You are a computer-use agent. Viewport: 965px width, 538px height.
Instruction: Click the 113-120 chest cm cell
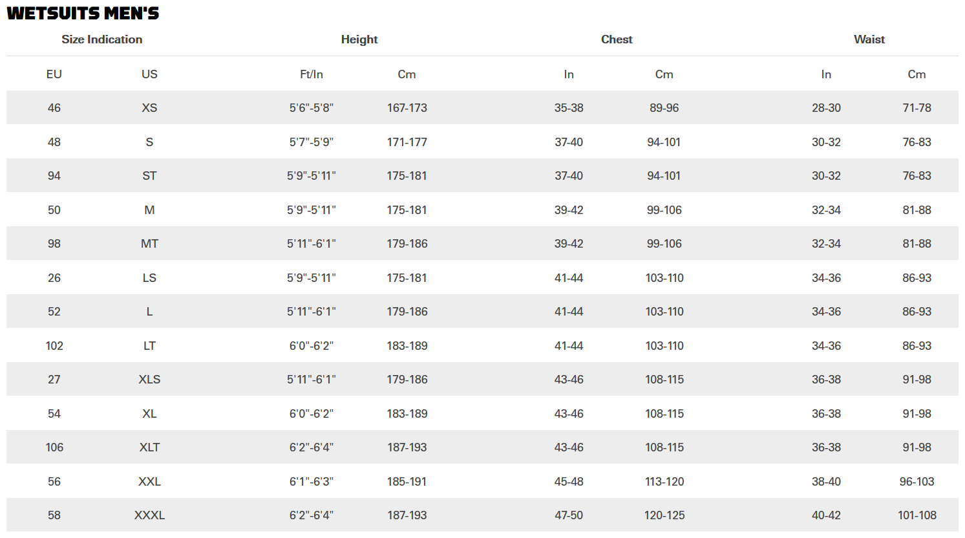point(664,482)
